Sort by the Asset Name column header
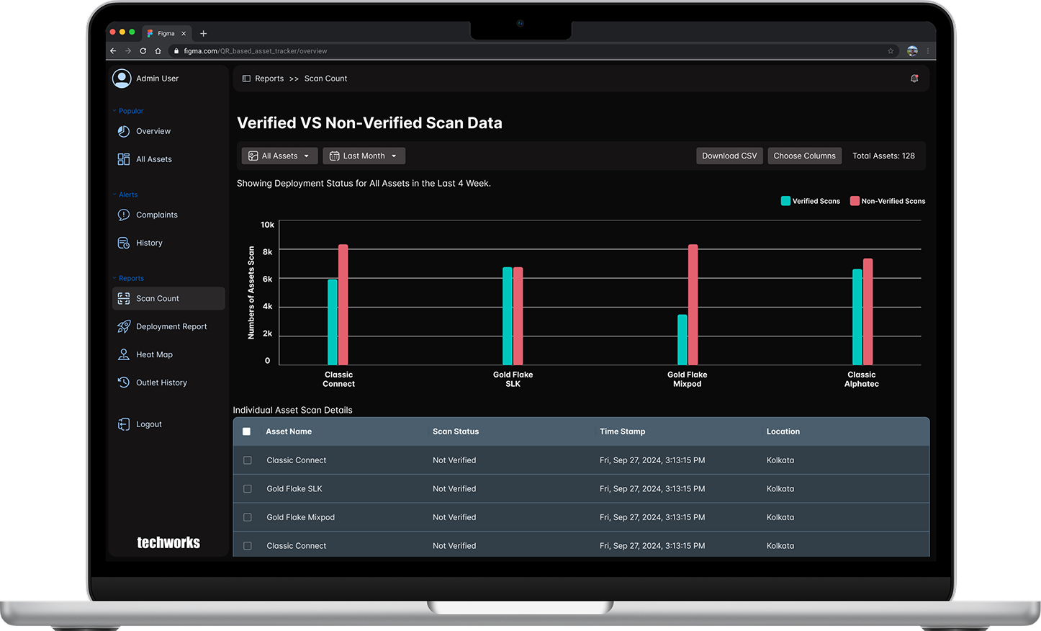This screenshot has height=631, width=1041. [x=289, y=431]
